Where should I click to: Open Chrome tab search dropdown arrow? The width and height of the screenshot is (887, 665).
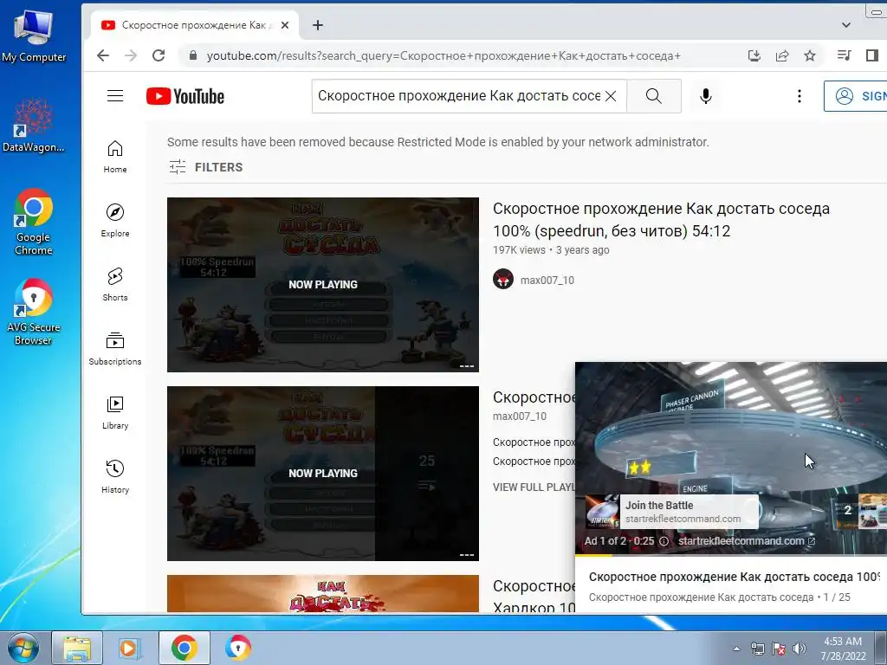845,25
